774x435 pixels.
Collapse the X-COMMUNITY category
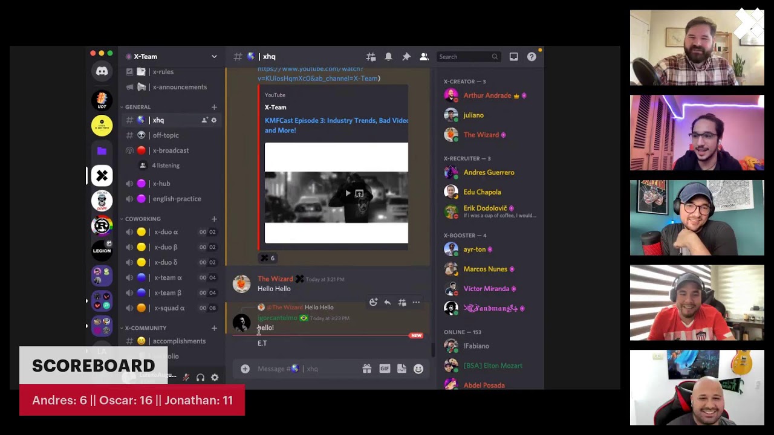tap(146, 328)
